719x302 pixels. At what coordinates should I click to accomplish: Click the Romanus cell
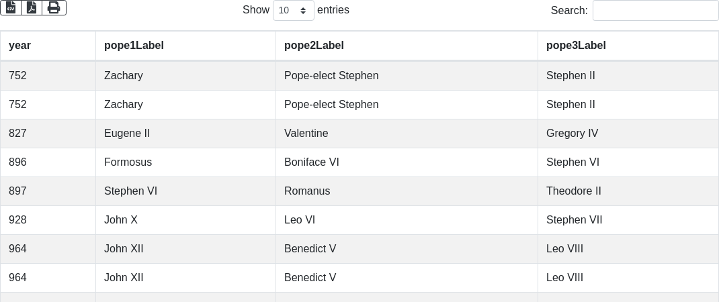[407, 191]
